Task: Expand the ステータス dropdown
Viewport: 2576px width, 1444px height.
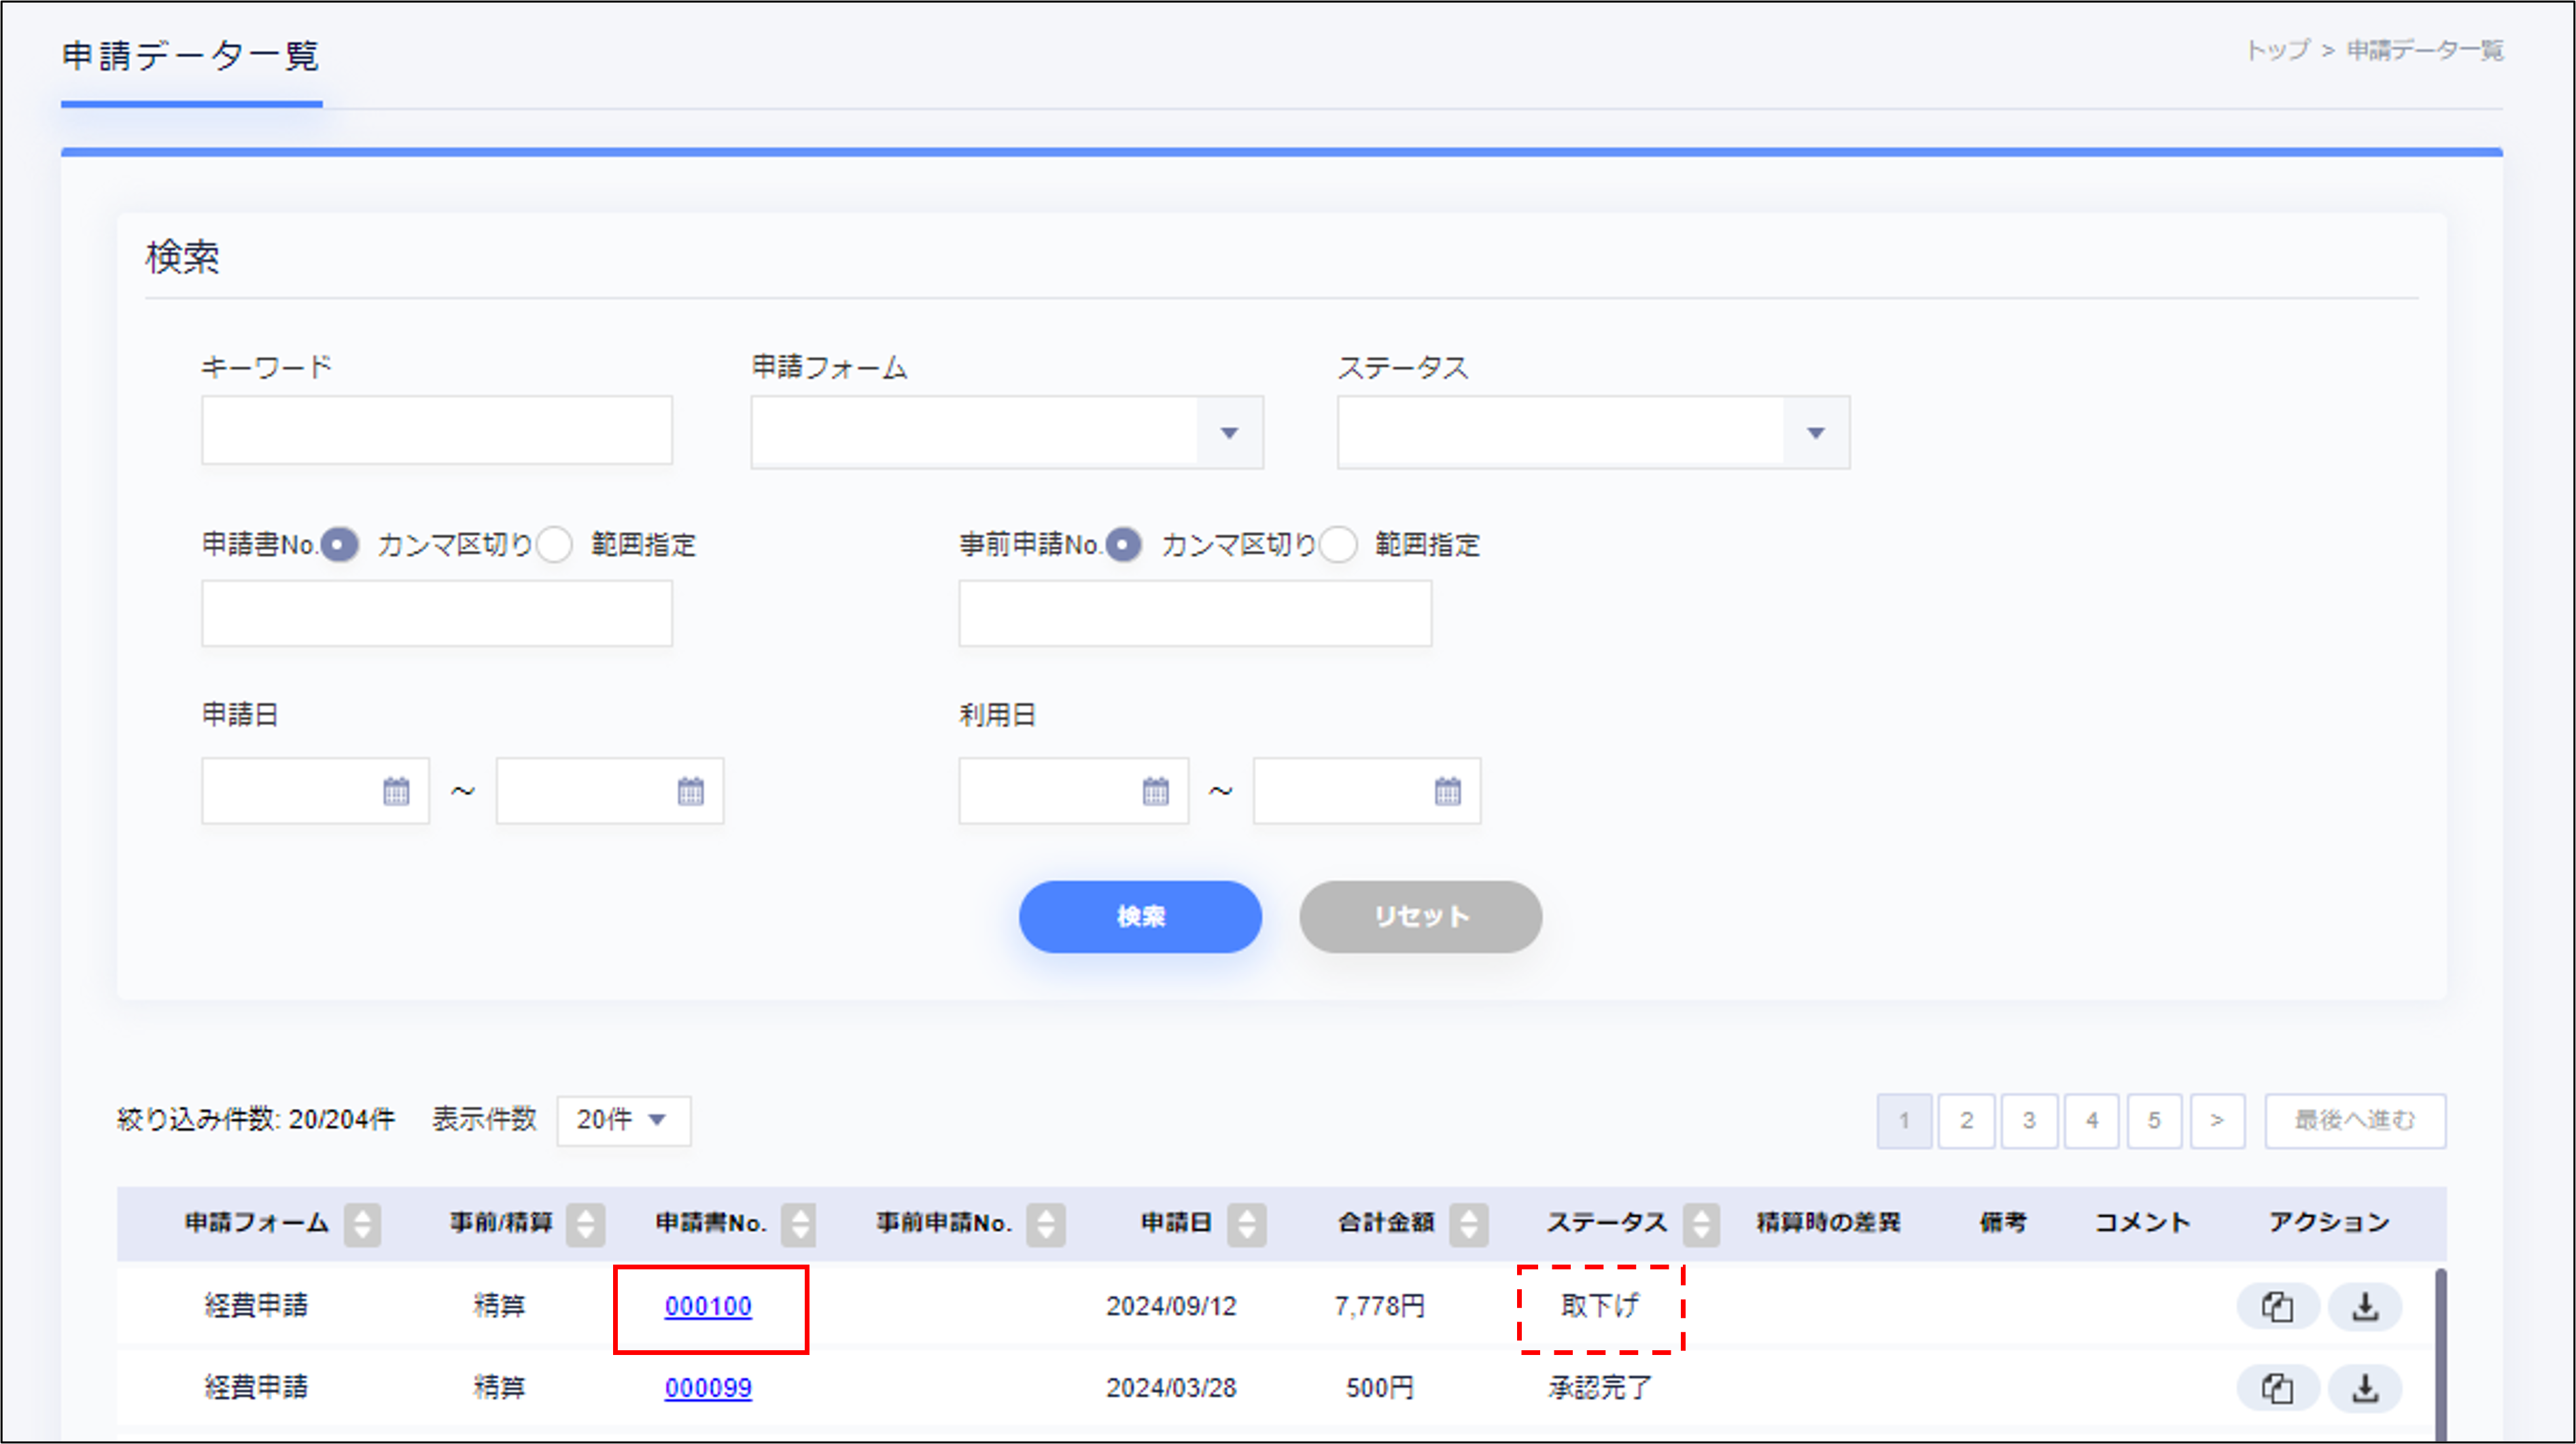Action: coord(1815,432)
